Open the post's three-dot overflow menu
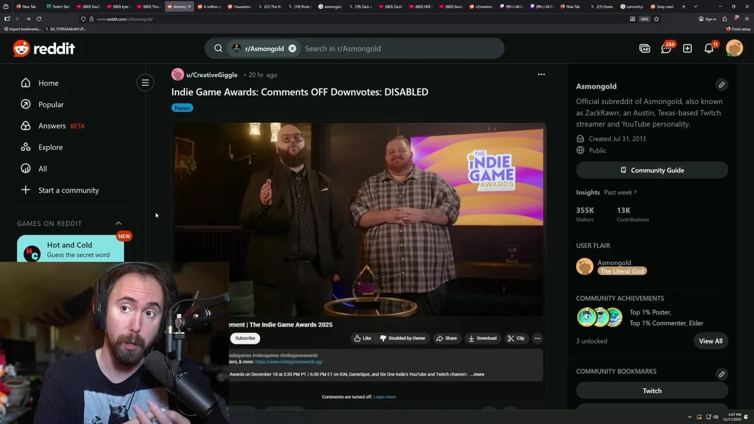Viewport: 754px width, 424px height. [541, 74]
